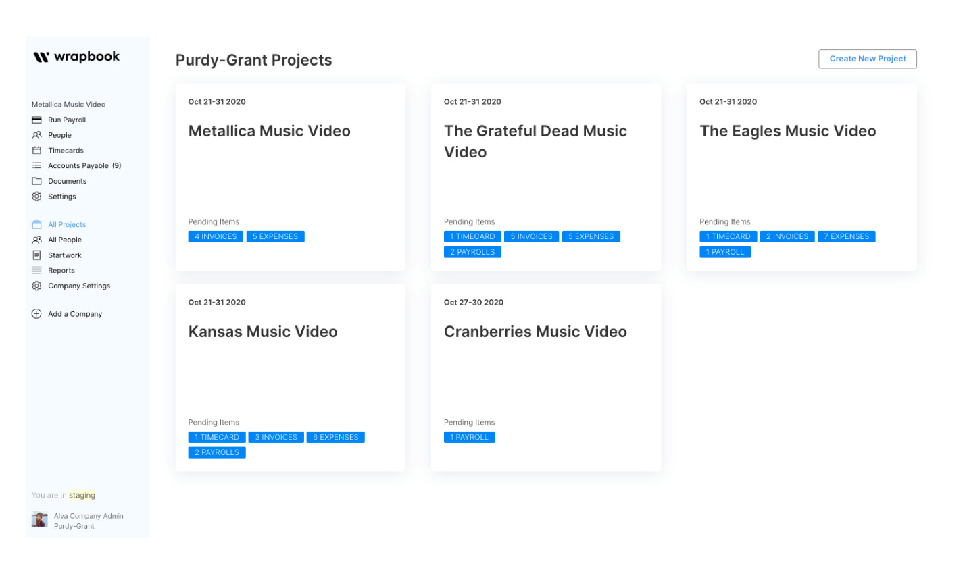Screen dimensions: 965x574
Task: Click the Wrapbook logo
Action: click(x=76, y=57)
